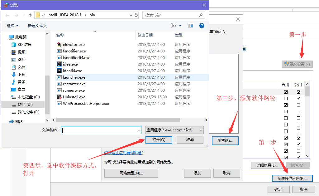Screen dimensions: 319x196
Task: Click the 打开(O) button
Action: (159, 140)
